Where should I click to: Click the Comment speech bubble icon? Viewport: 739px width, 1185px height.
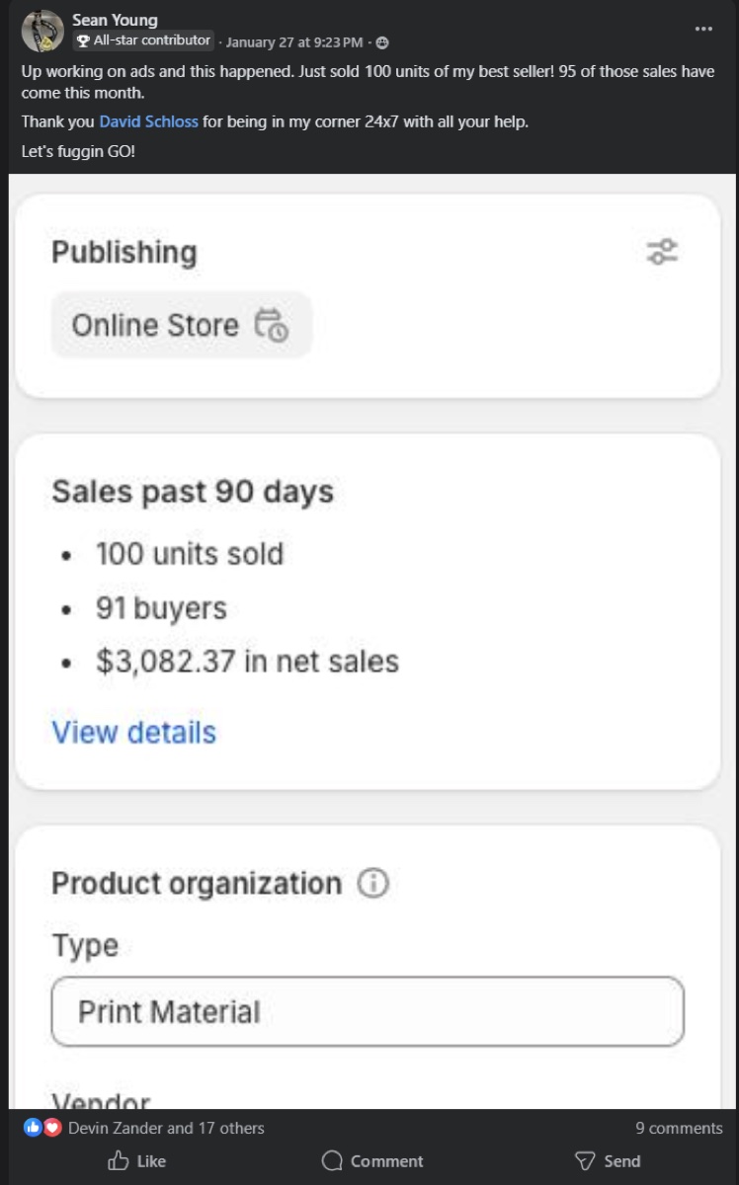pos(332,1160)
